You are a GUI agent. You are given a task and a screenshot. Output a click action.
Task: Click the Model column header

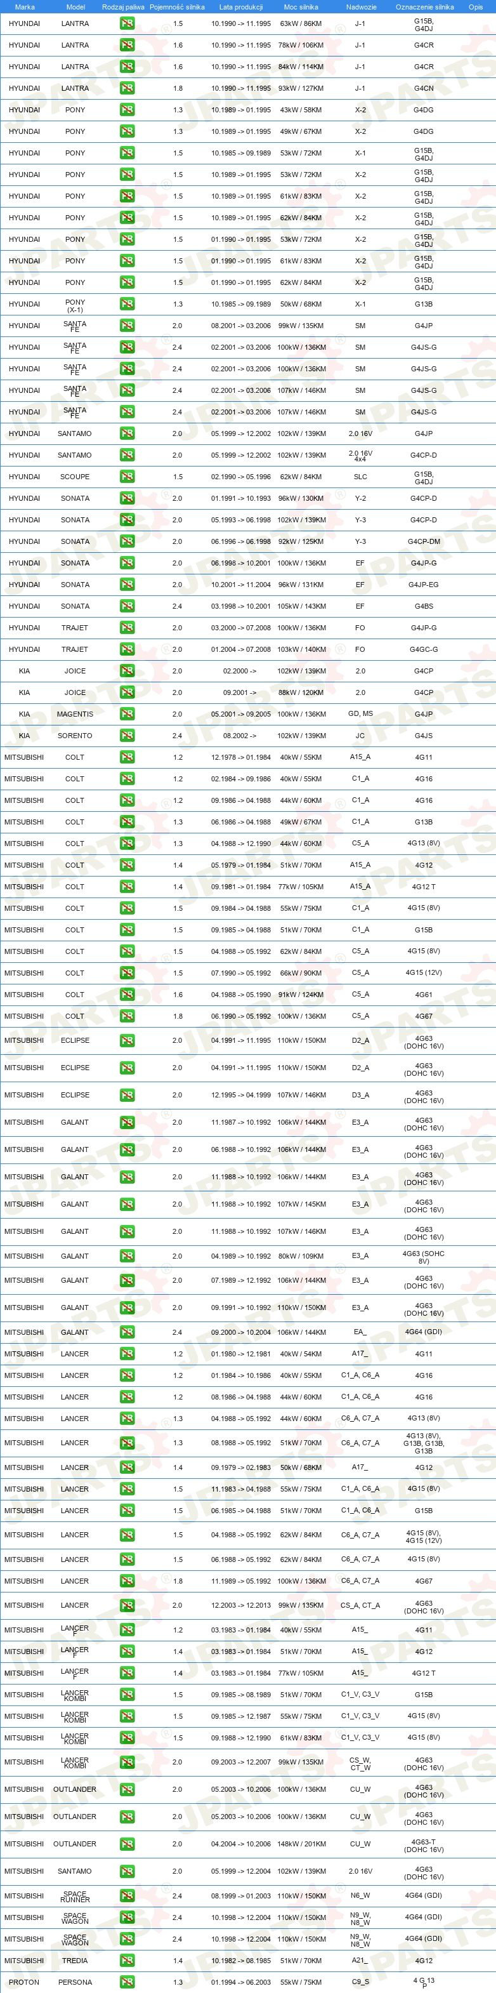pos(75,7)
